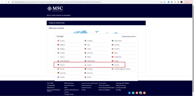Open Special Occasions footer link

(69, 85)
